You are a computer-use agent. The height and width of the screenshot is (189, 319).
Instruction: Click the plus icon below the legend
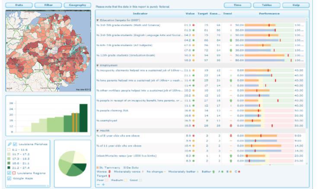pyautogui.click(x=103, y=185)
